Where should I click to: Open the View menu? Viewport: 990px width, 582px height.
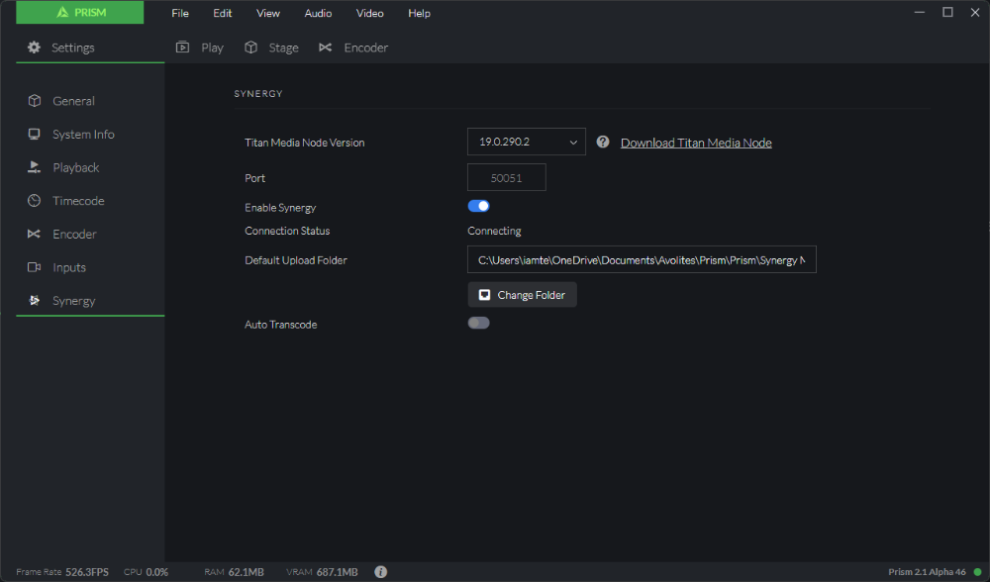pyautogui.click(x=267, y=13)
